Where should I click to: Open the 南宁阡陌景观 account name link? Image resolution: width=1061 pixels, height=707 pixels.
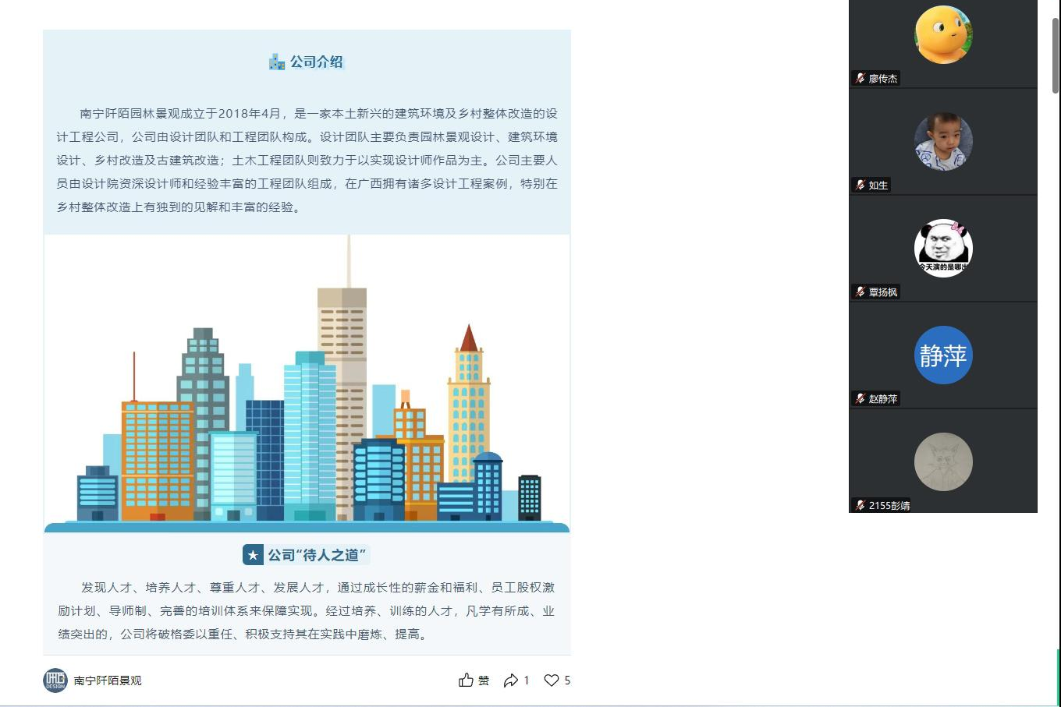108,680
